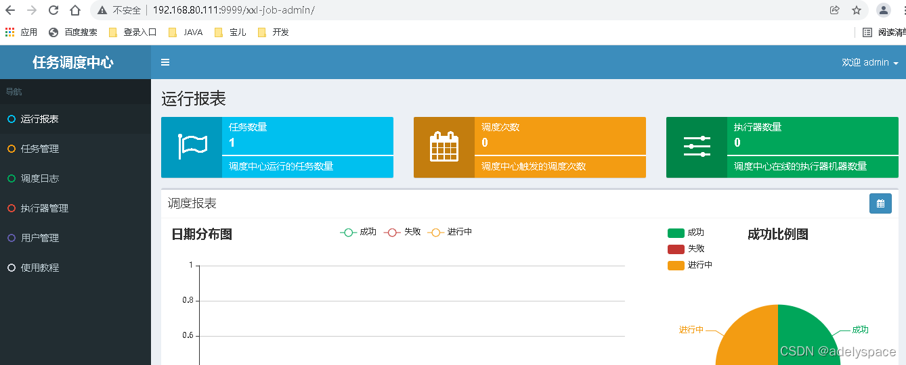Open 百度搜索 bookmark
The width and height of the screenshot is (906, 365).
point(73,32)
